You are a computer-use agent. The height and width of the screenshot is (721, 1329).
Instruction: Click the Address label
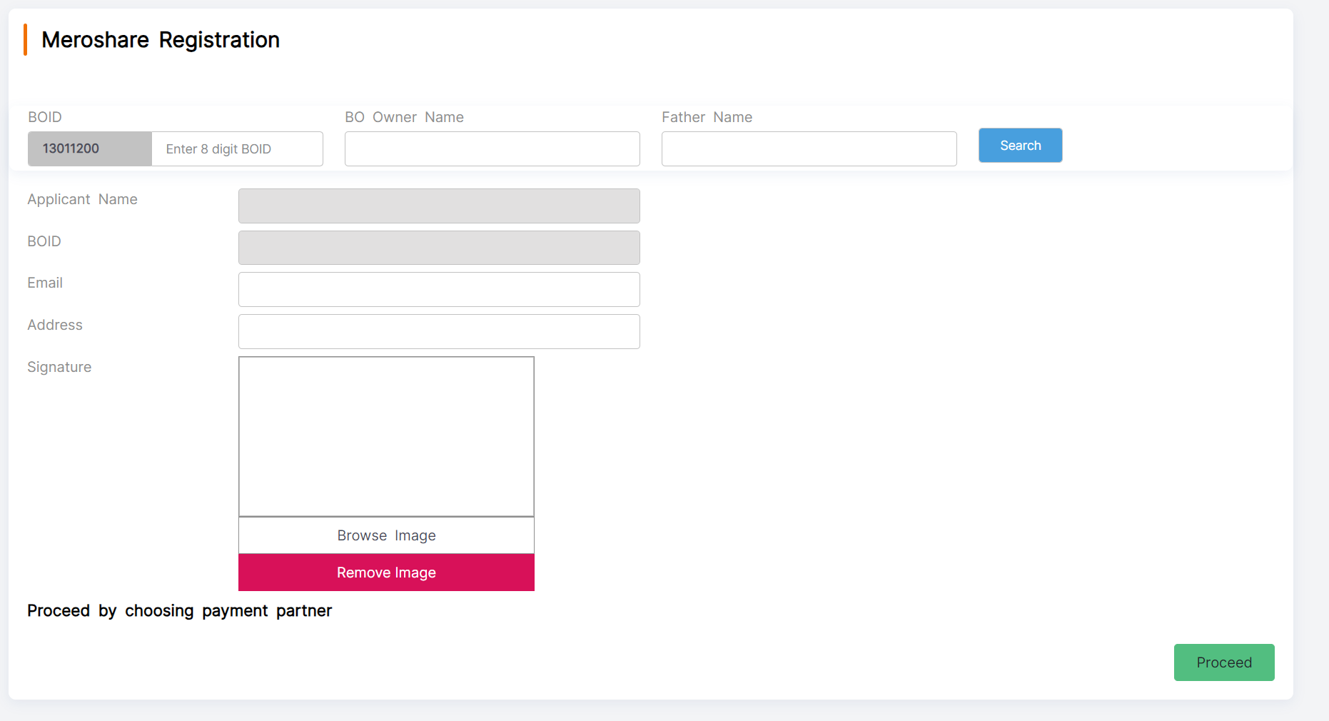[55, 325]
